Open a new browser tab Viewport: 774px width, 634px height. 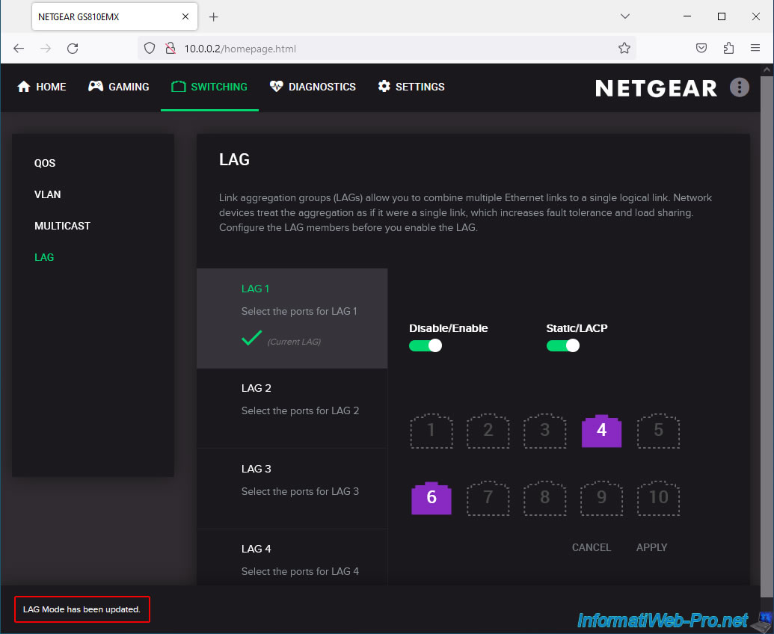point(213,16)
